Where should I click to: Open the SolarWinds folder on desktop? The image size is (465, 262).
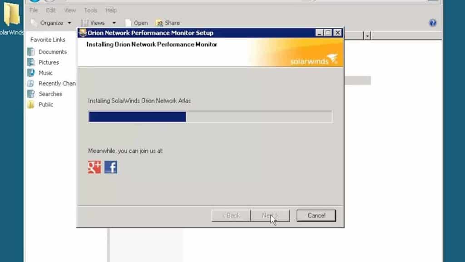click(x=11, y=18)
